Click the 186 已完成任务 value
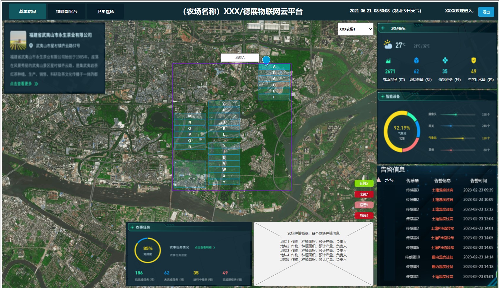Image resolution: width=499 pixels, height=288 pixels. 139,273
